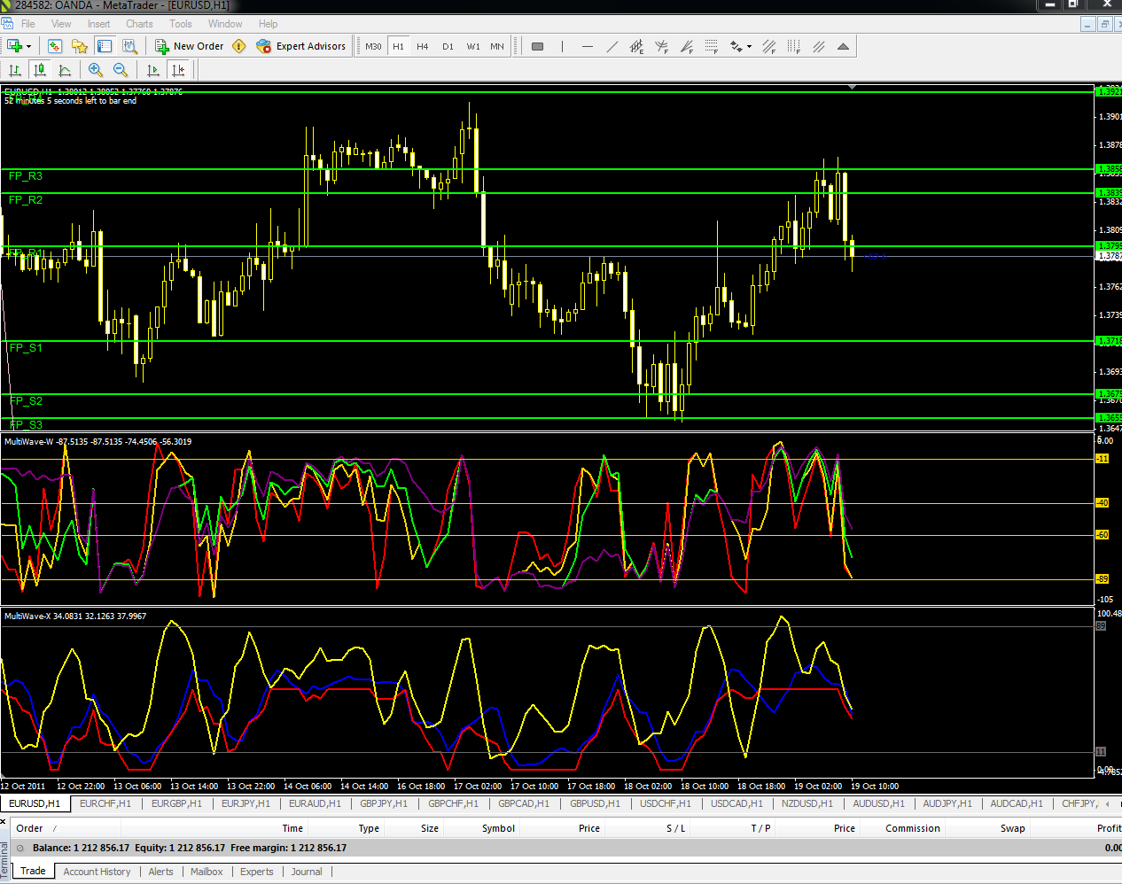
Task: Select the triangle shape tool
Action: 843,46
